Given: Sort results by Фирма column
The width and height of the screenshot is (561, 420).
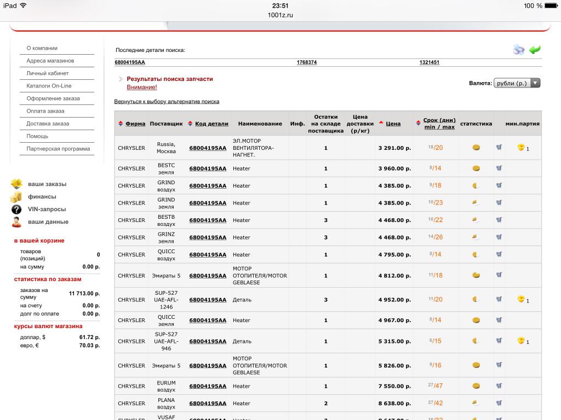Looking at the screenshot, I should [135, 124].
